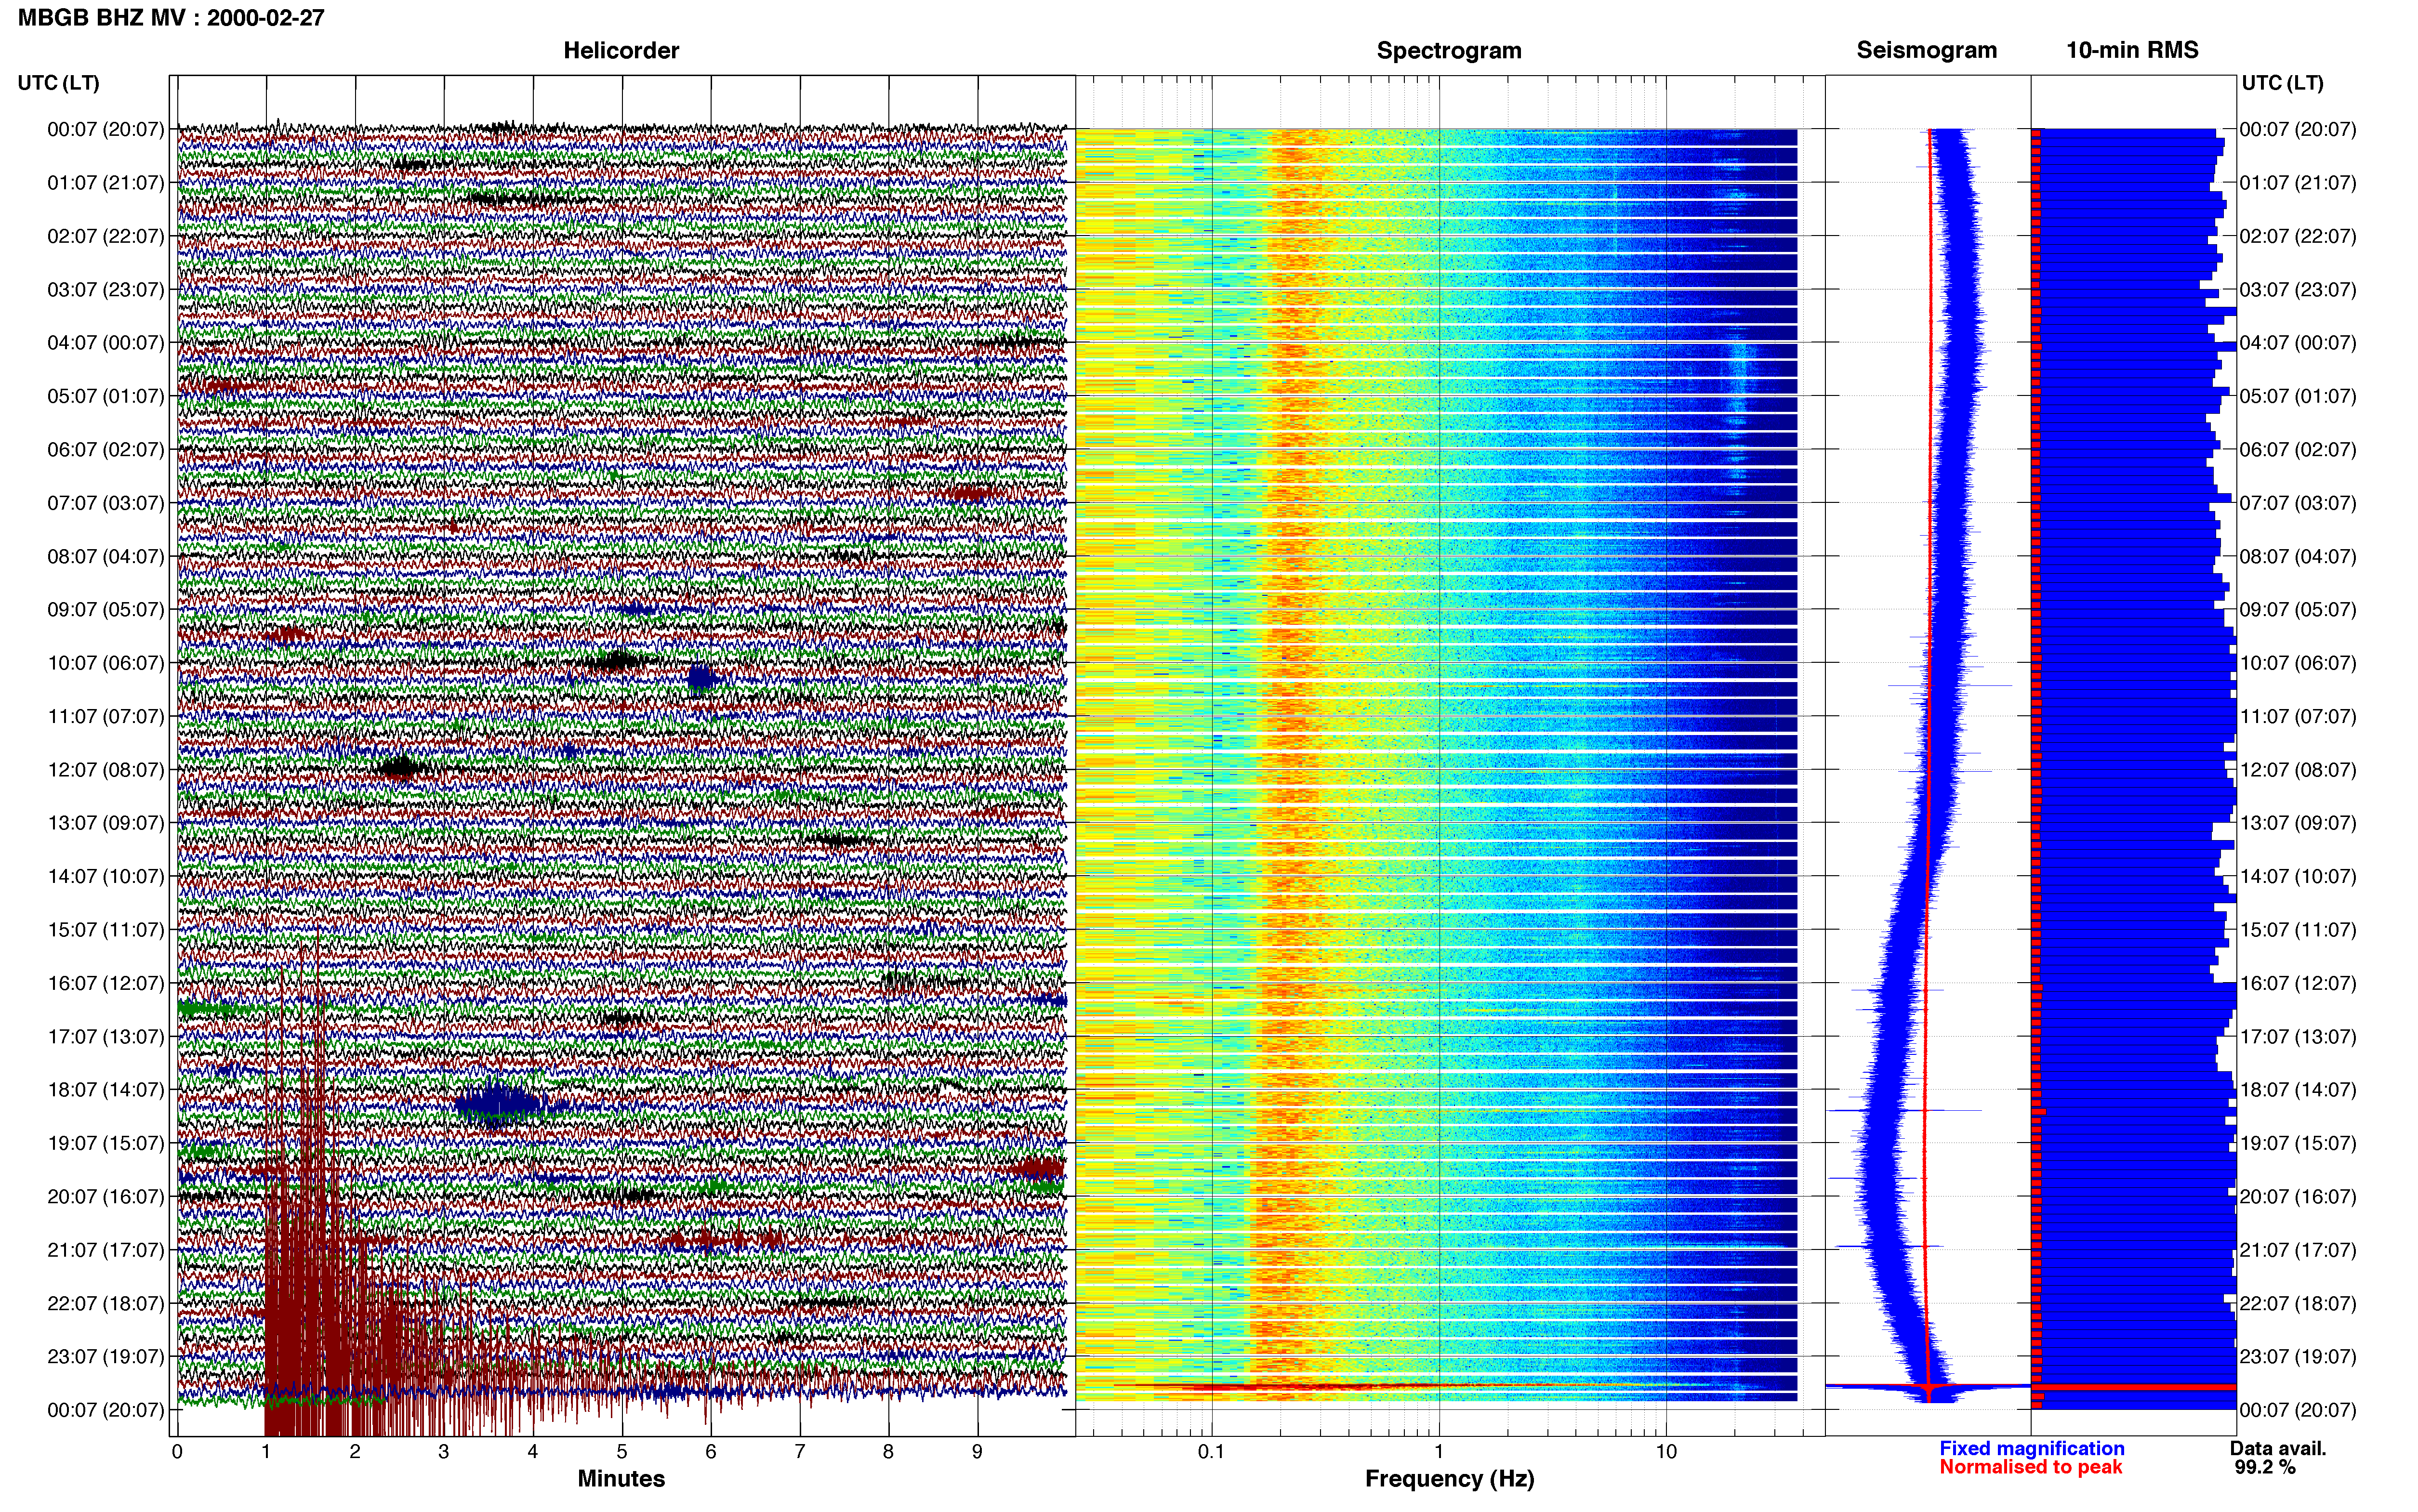The image size is (2418, 1512).
Task: Click right-axis time label "18:07 (14:07)"
Action: 2298,1090
